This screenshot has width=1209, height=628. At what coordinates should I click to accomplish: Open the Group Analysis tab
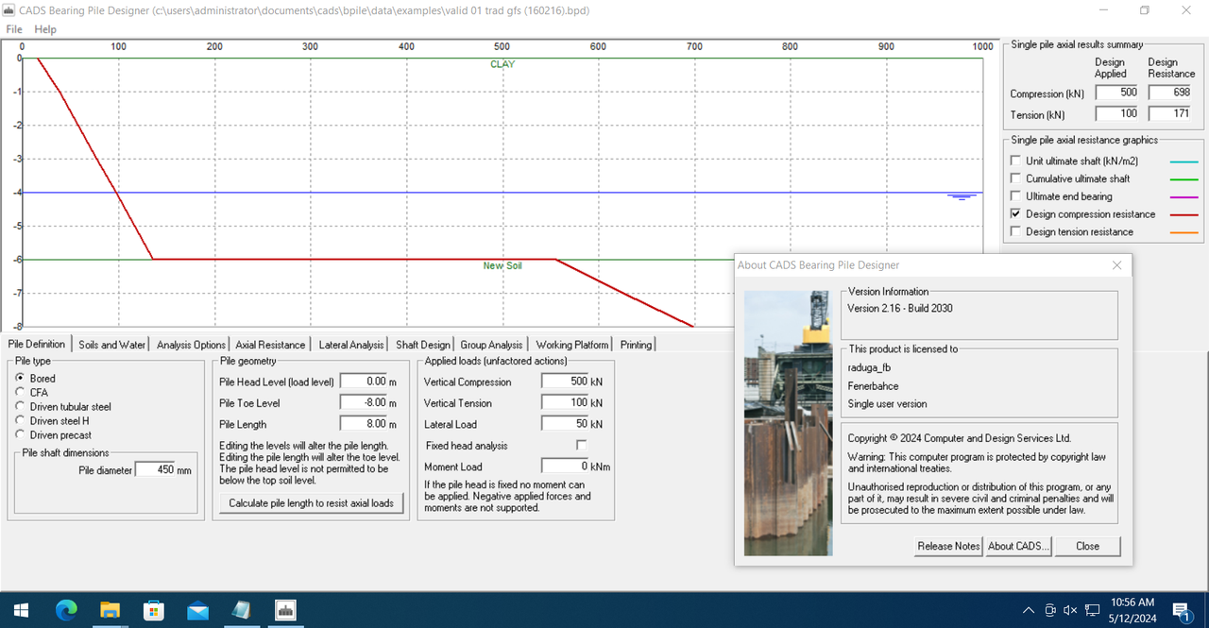coord(491,345)
